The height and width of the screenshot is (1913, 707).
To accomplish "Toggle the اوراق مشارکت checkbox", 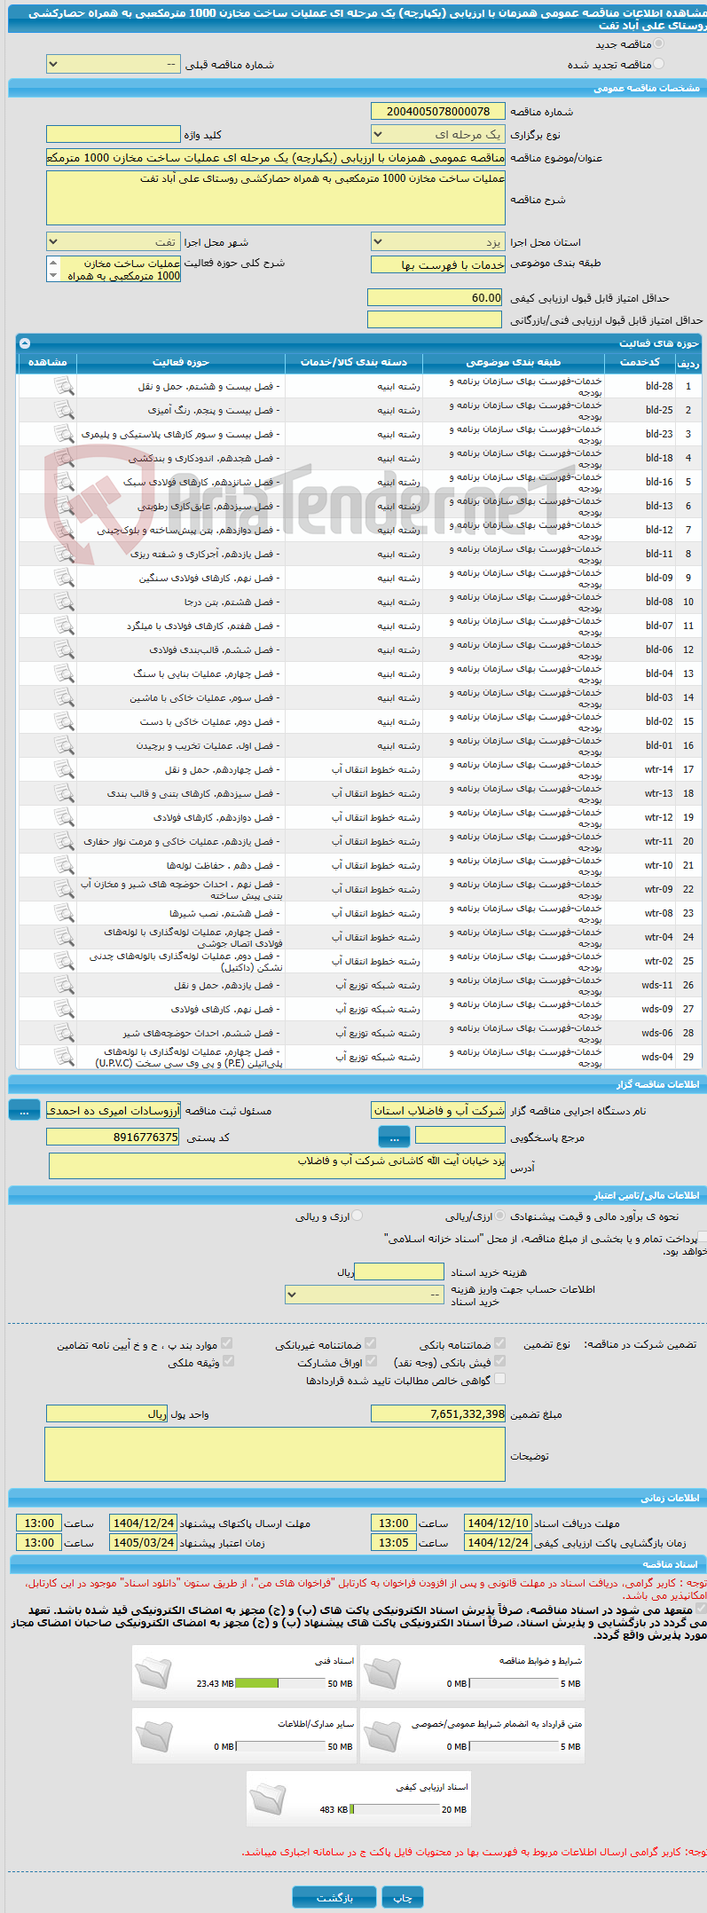I will pos(371,1361).
